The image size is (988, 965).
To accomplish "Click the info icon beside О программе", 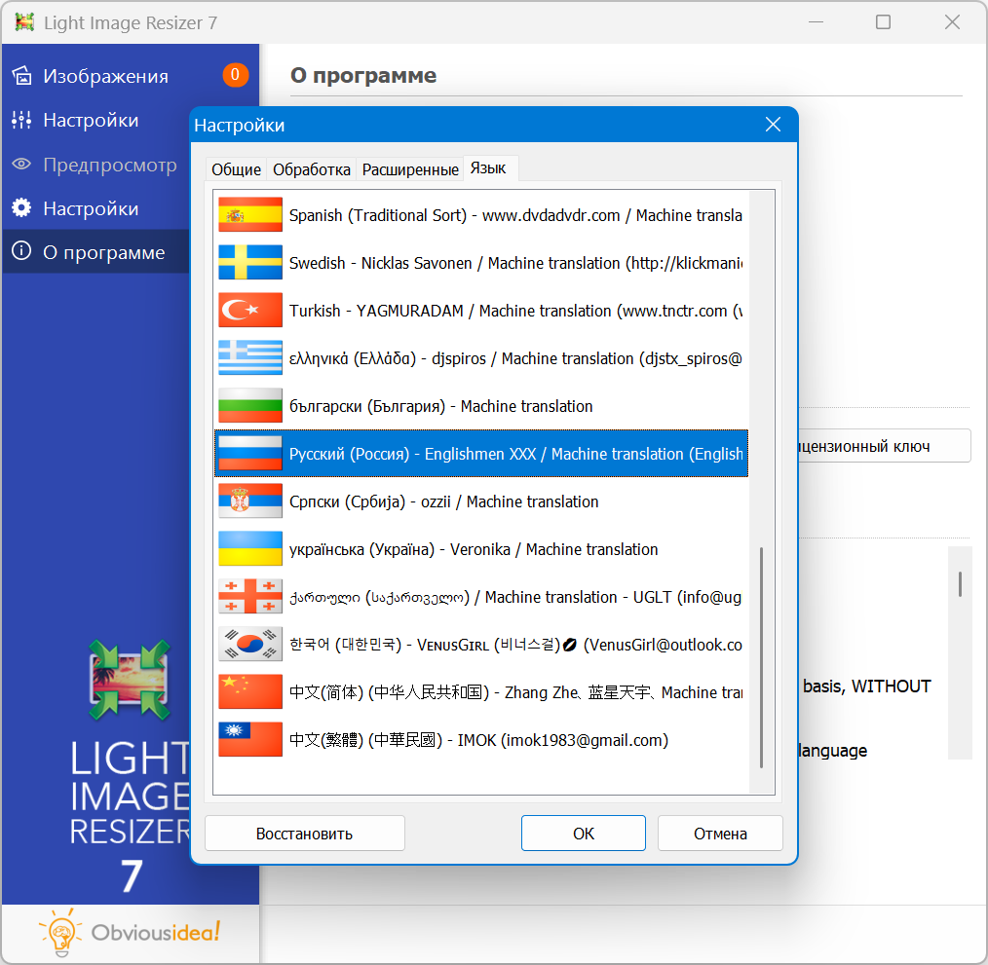I will (x=22, y=251).
